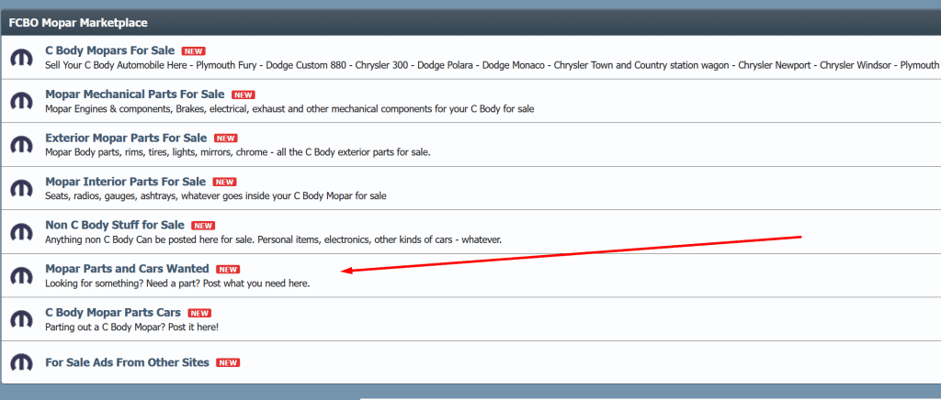The height and width of the screenshot is (400, 941).
Task: Click the Mopar icon beside C Body Mopars For Sale
Action: (x=21, y=58)
